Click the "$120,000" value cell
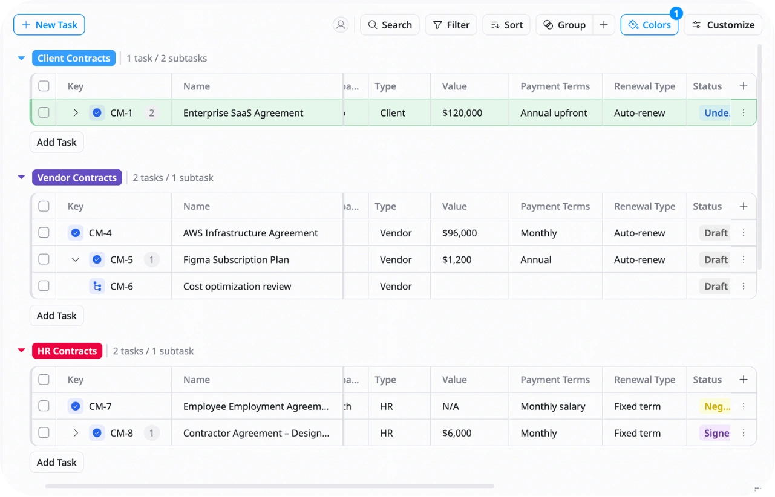 coord(469,112)
